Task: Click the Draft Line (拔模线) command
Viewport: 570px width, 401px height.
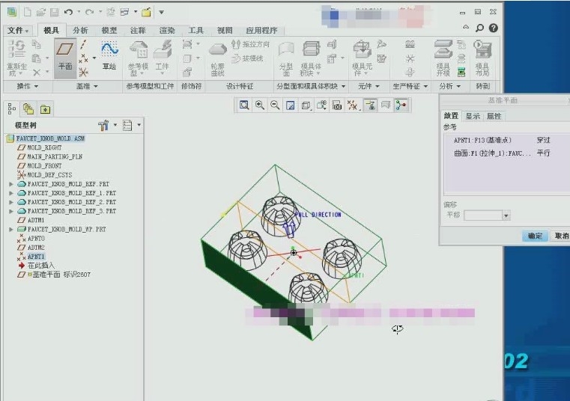Action: pyautogui.click(x=248, y=58)
